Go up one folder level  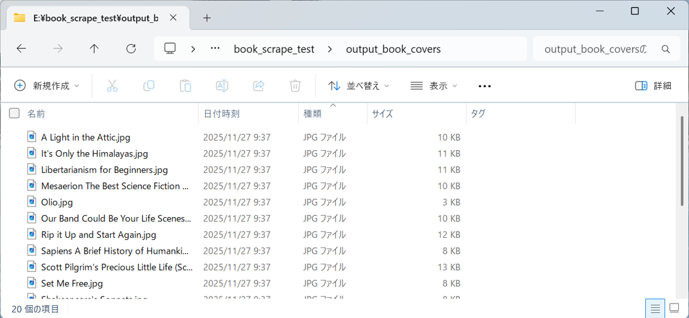[94, 49]
